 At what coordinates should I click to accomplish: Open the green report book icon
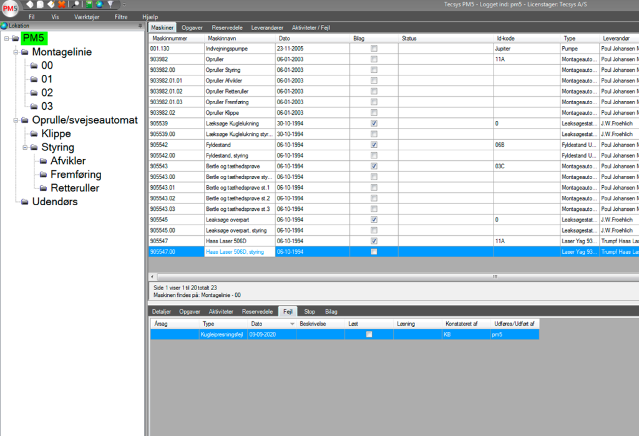[90, 5]
